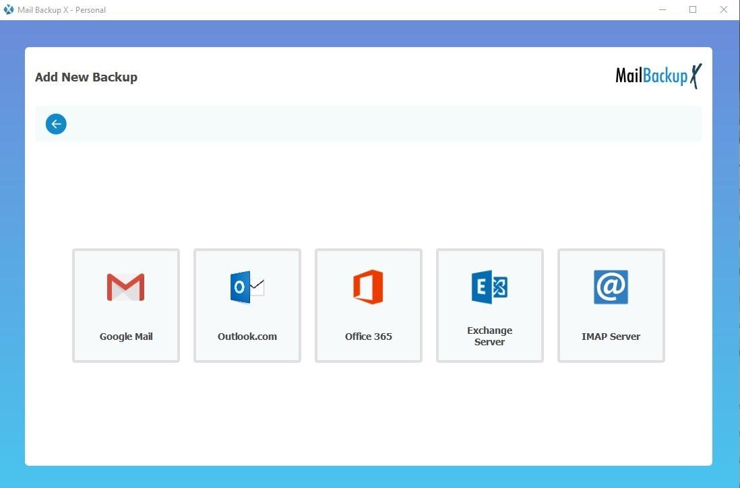Choose the Outlook.com icon
This screenshot has height=488, width=740.
coord(247,287)
